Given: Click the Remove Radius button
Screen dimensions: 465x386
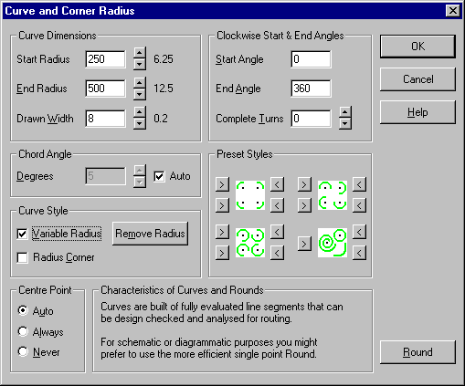Looking at the screenshot, I should (150, 234).
